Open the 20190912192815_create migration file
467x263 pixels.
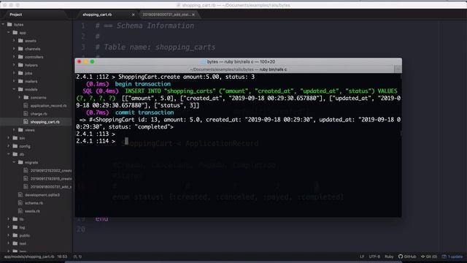coord(51,178)
